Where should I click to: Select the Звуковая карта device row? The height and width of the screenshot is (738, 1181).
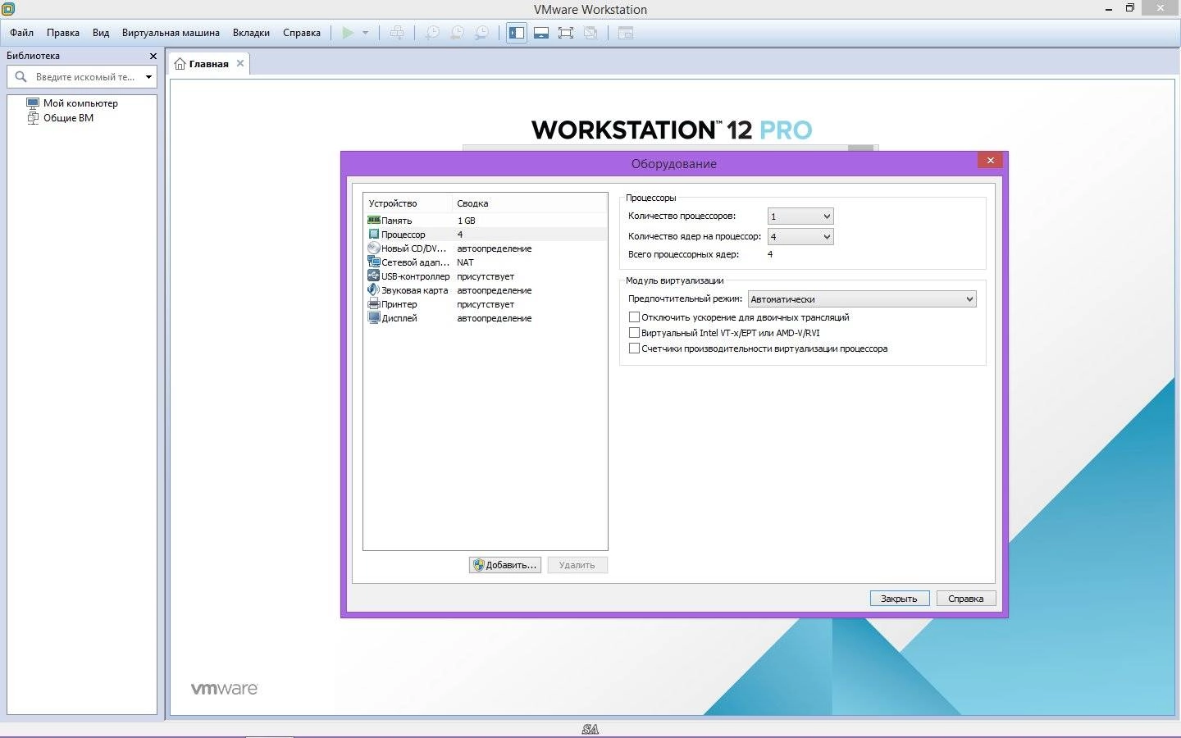486,290
